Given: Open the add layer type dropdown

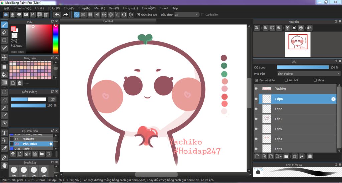Looking at the screenshot, I should [x=281, y=156].
